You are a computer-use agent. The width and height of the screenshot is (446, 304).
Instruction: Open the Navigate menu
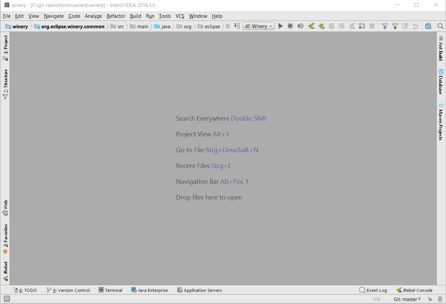[54, 16]
